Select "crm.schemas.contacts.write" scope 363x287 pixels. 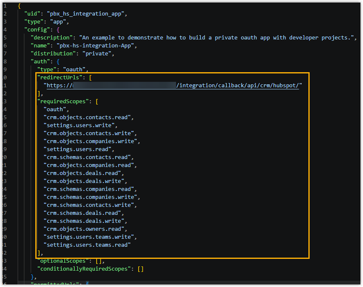89,205
